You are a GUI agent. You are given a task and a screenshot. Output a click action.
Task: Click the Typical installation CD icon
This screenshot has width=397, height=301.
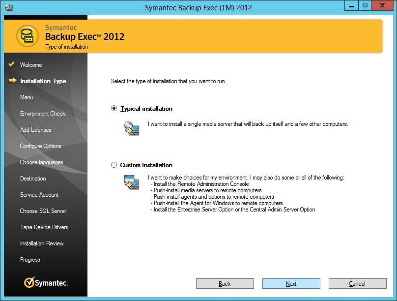click(x=131, y=128)
